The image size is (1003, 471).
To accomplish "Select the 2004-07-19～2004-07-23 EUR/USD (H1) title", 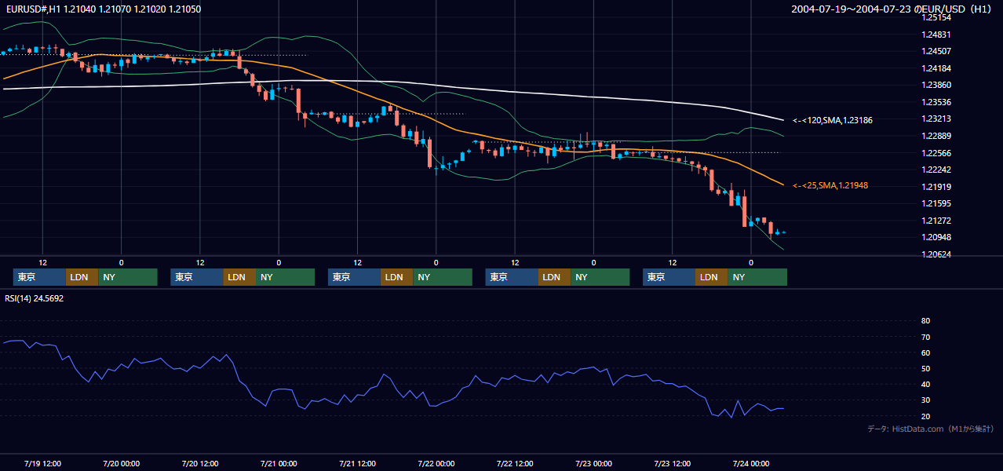I will click(892, 9).
